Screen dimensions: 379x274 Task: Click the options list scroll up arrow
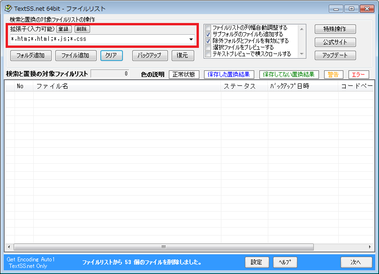[x=302, y=29]
